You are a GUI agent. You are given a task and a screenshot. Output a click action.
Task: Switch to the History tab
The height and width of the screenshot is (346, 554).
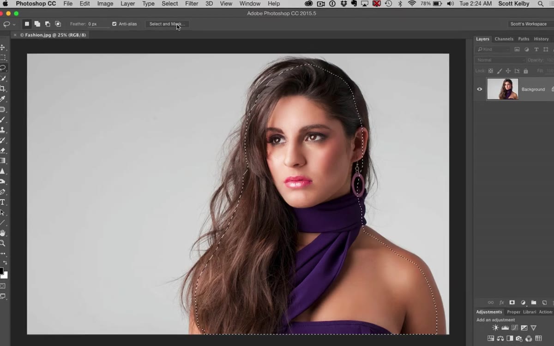pos(541,39)
